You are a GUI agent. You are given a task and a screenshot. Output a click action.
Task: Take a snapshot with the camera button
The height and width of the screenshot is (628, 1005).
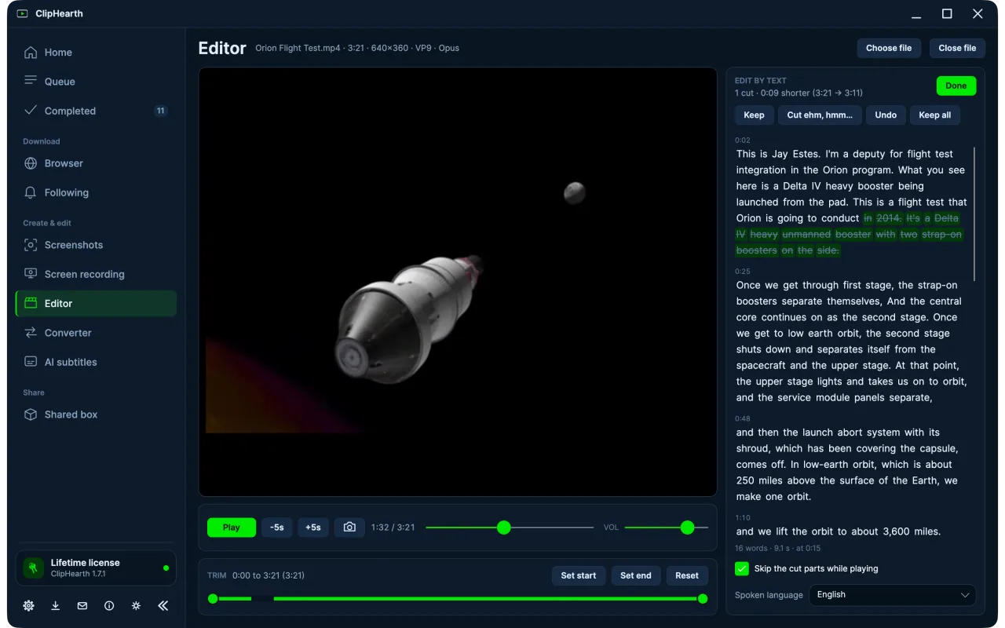(x=349, y=528)
